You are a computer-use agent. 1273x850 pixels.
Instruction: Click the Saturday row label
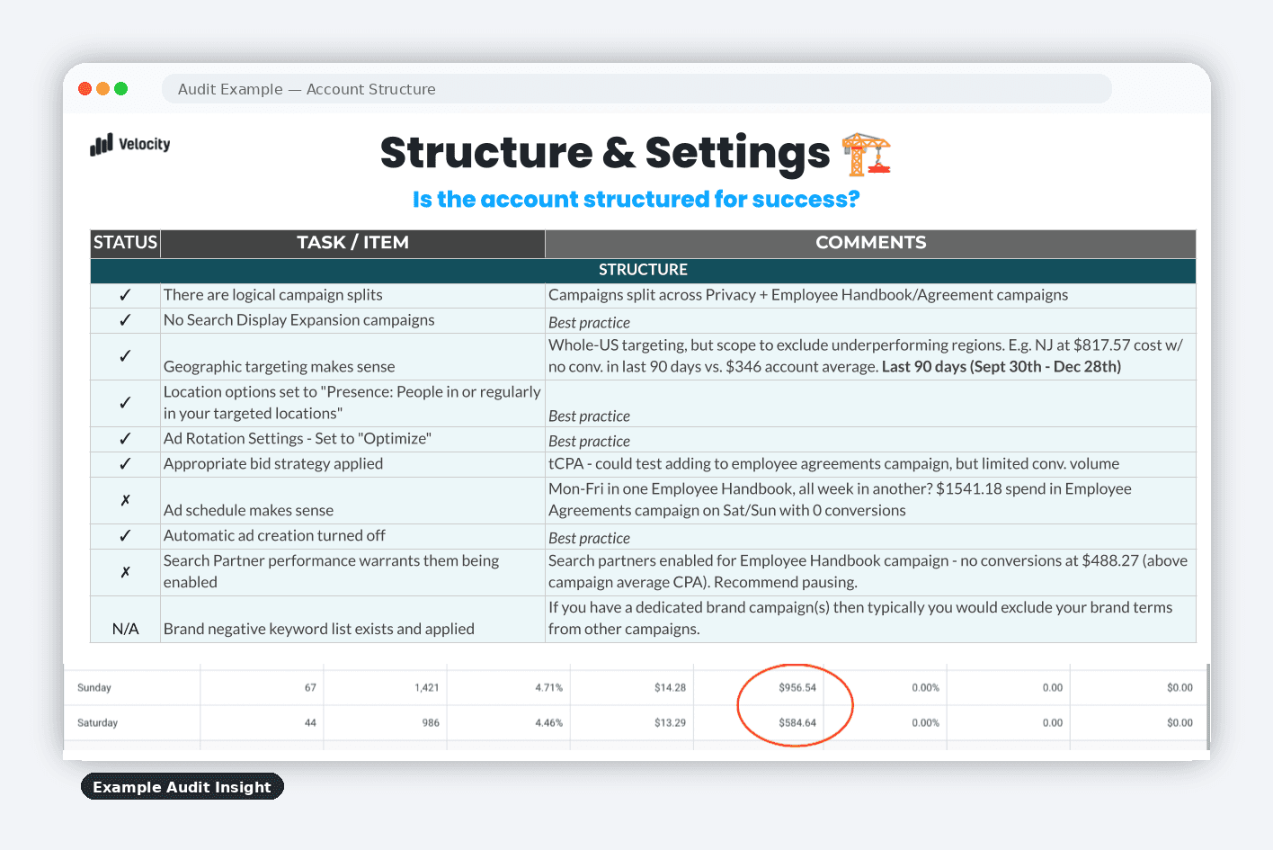point(97,723)
